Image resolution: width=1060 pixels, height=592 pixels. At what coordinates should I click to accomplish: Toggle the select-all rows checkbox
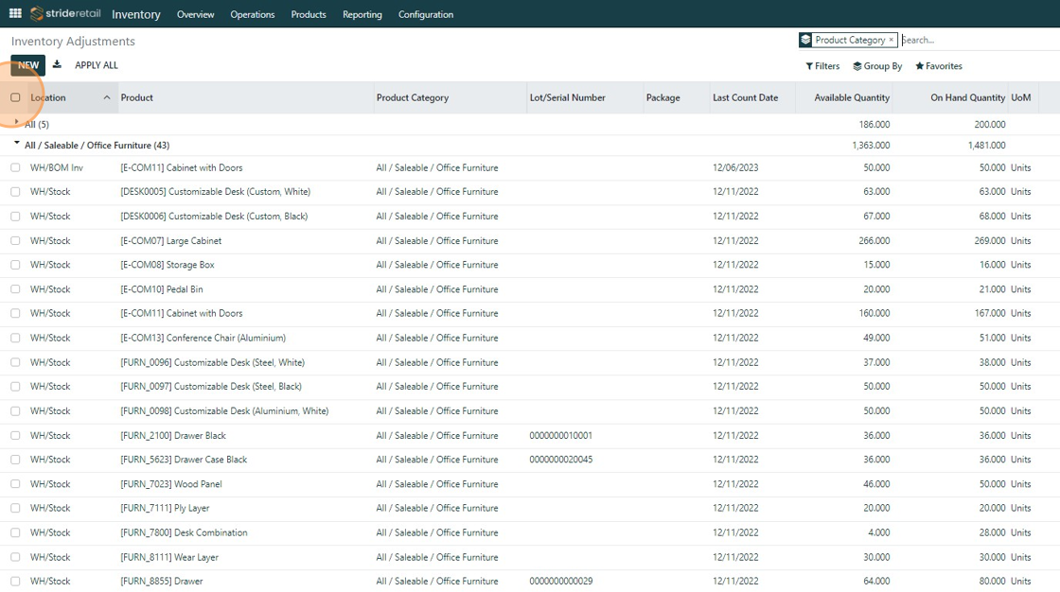click(15, 98)
